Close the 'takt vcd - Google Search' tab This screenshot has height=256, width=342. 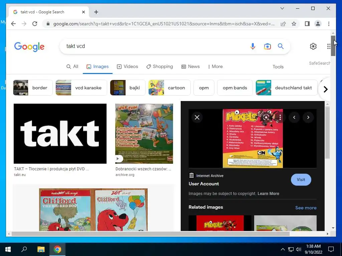[x=83, y=12]
